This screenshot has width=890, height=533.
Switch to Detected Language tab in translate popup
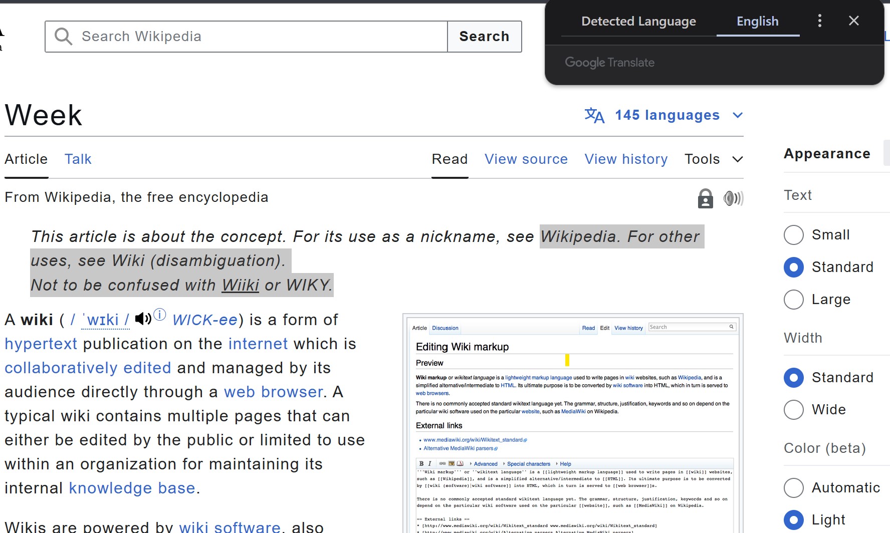pos(638,22)
